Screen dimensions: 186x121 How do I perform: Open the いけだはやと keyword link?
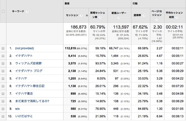[24, 116]
